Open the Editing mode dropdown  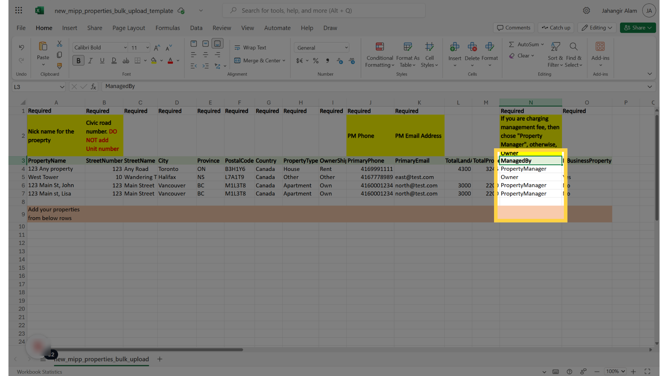(x=597, y=28)
